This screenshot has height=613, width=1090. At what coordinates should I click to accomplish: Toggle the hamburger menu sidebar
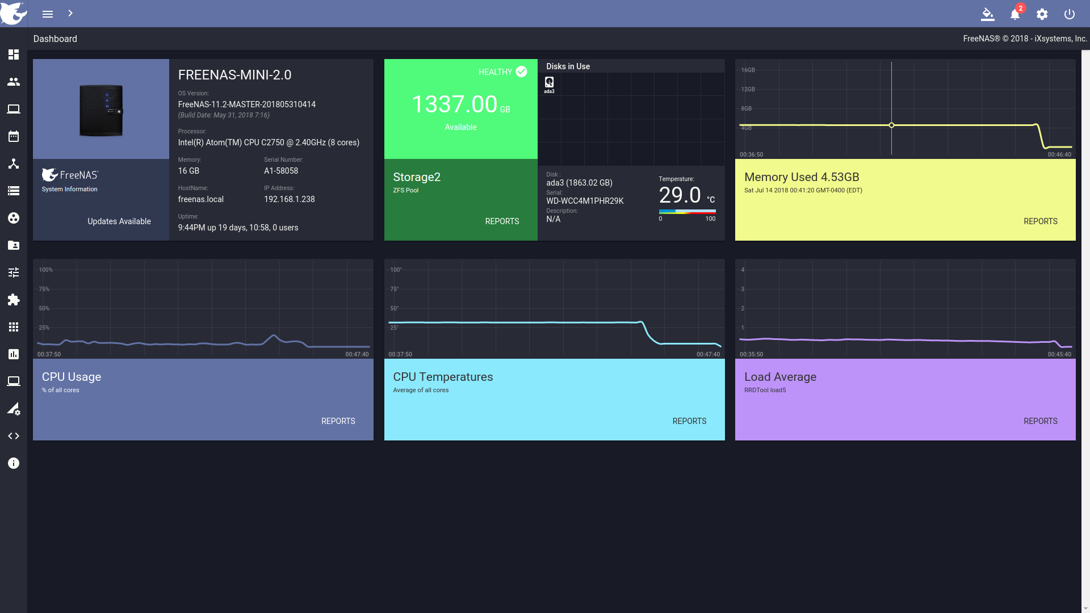pyautogui.click(x=48, y=14)
